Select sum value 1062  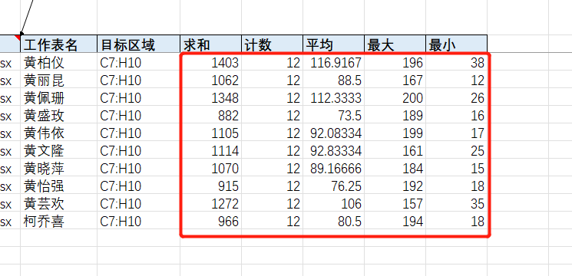(x=210, y=80)
